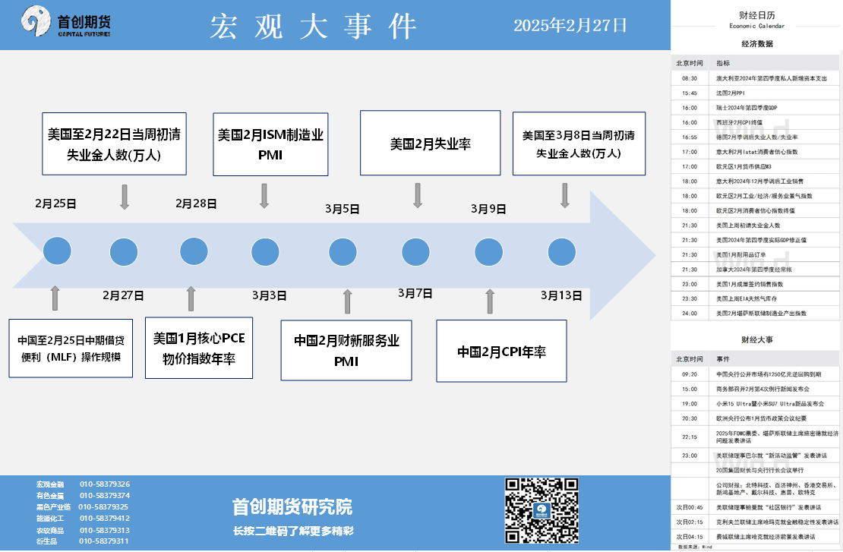
Task: Select the timeline dot for 3月5日
Action: pos(343,252)
